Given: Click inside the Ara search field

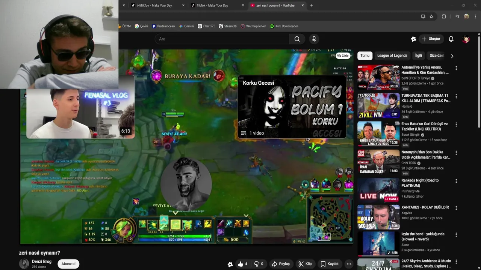Looking at the screenshot, I should tap(222, 39).
